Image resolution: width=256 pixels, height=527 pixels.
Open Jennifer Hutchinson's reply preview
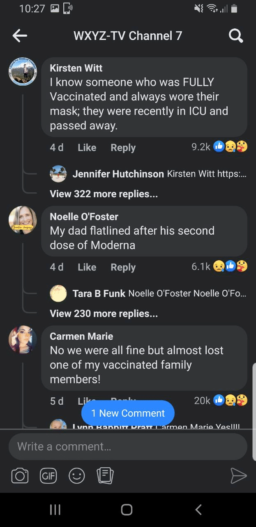click(159, 174)
